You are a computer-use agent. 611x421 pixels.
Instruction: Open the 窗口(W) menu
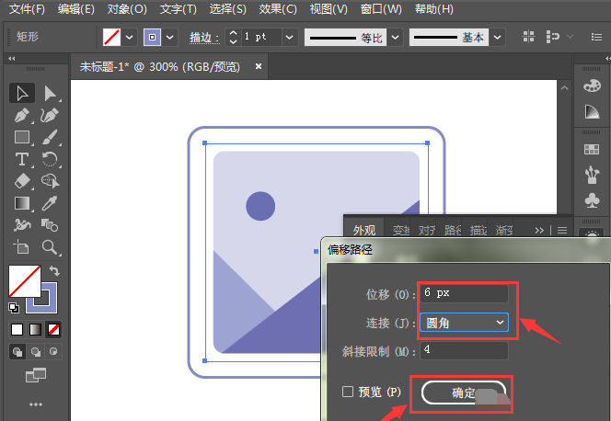(x=381, y=9)
